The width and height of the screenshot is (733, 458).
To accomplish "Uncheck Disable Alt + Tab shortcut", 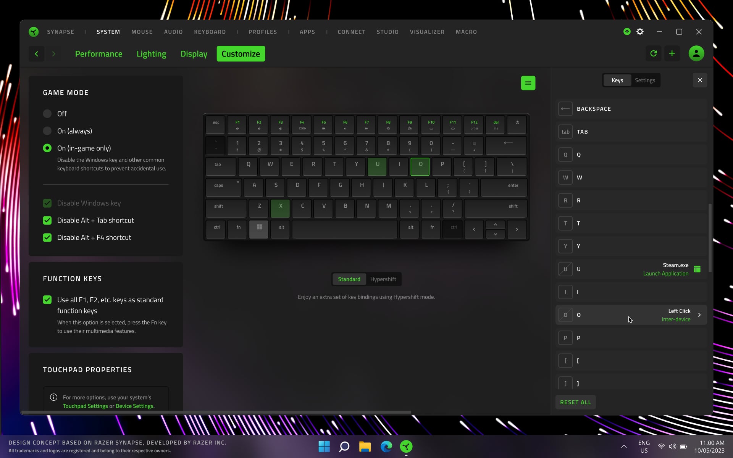I will point(47,220).
